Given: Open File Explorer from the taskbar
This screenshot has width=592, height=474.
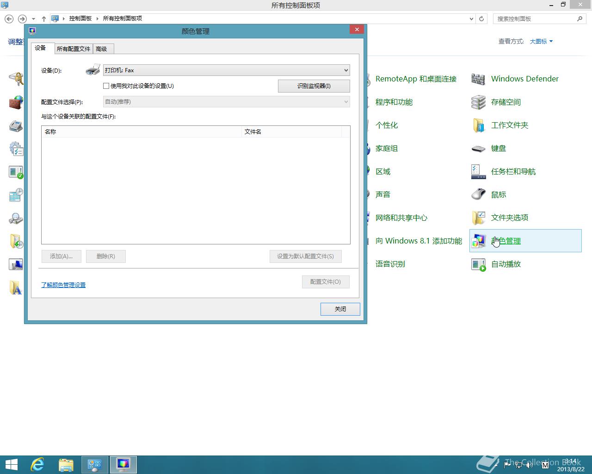Looking at the screenshot, I should (66, 464).
